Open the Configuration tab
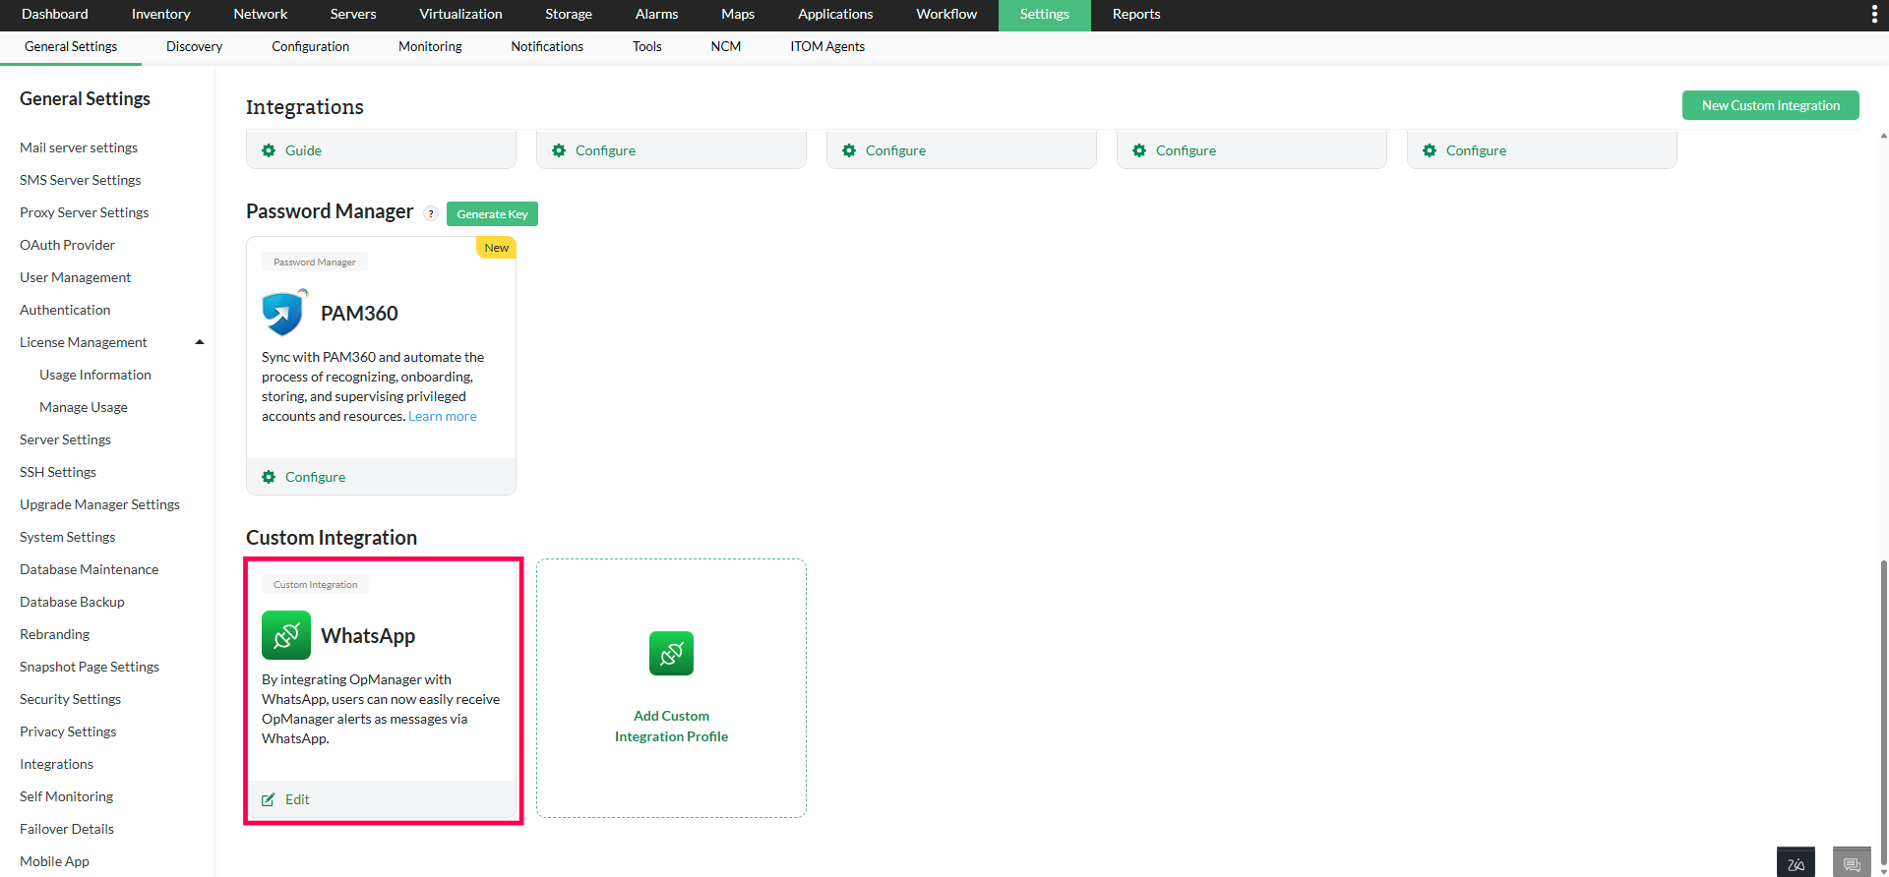Viewport: 1889px width, 877px height. click(310, 47)
